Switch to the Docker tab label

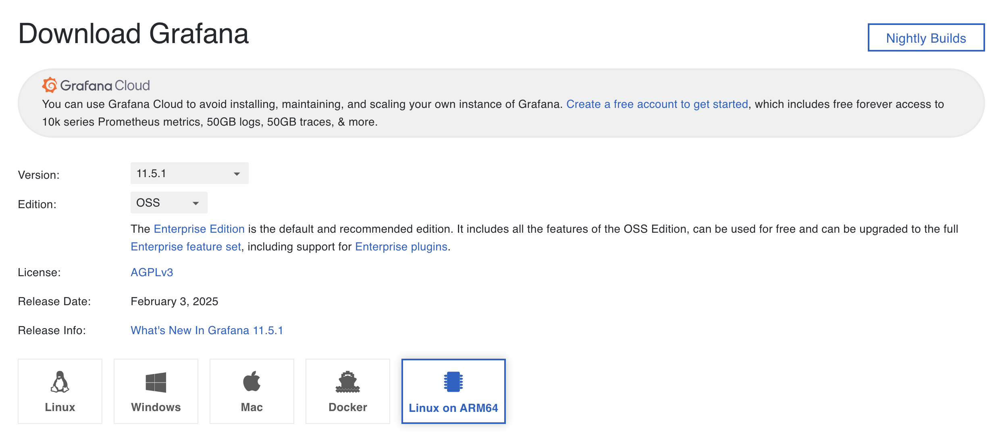(348, 407)
